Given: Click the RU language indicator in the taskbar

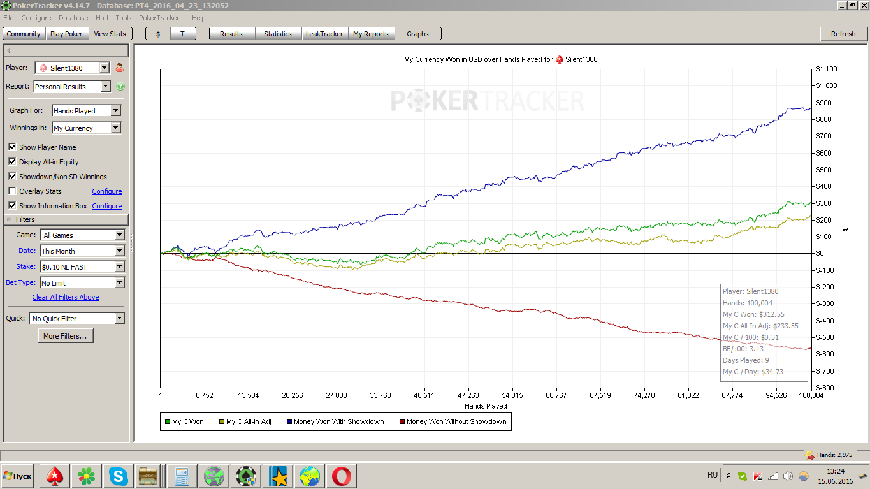Looking at the screenshot, I should [713, 475].
